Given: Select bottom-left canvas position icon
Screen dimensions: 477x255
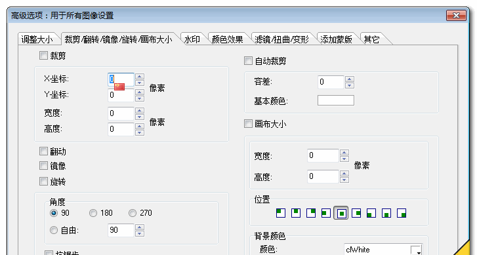Looking at the screenshot, I should (x=371, y=213).
